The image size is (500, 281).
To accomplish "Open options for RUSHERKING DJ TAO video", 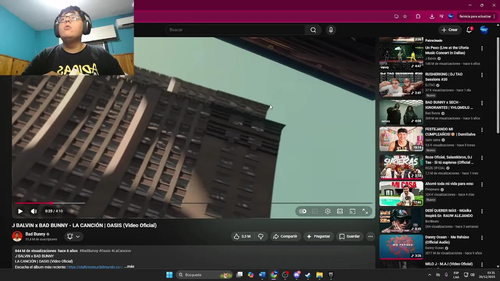I will [482, 75].
